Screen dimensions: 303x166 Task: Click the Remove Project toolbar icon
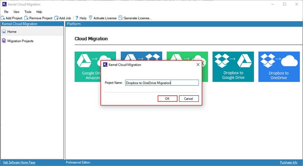click(x=27, y=18)
